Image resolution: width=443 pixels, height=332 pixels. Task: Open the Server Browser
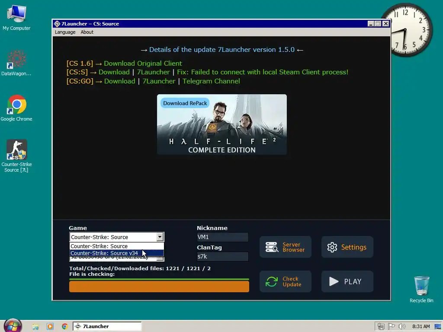(286, 247)
